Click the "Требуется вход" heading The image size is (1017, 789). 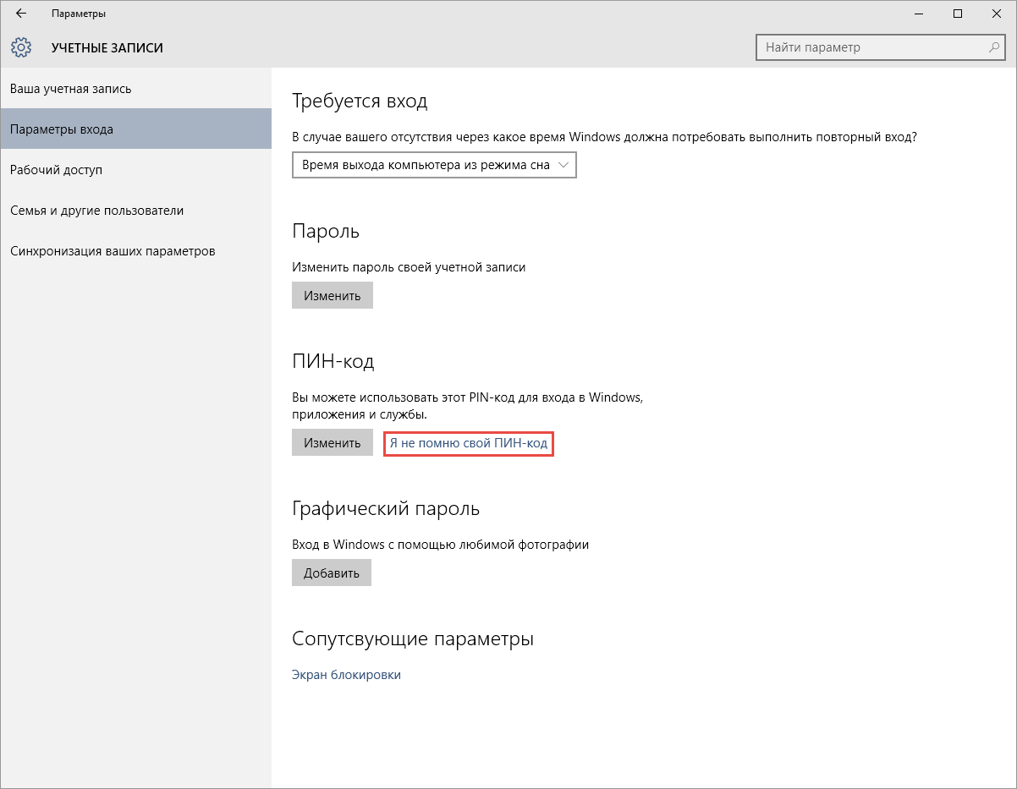pyautogui.click(x=360, y=102)
